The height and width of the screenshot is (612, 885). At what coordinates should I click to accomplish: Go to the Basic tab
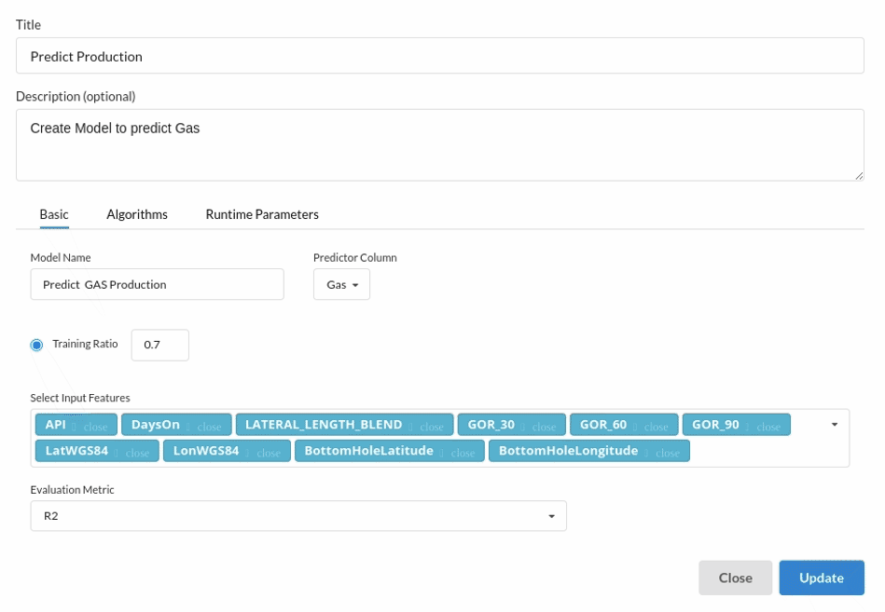pos(54,214)
